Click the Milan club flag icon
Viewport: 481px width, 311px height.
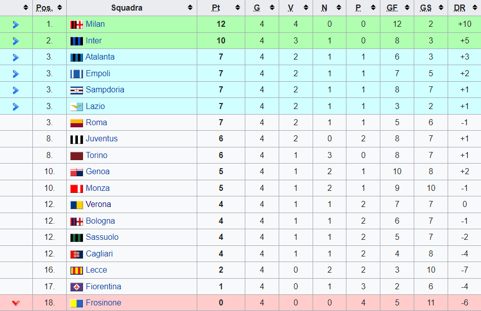[76, 25]
